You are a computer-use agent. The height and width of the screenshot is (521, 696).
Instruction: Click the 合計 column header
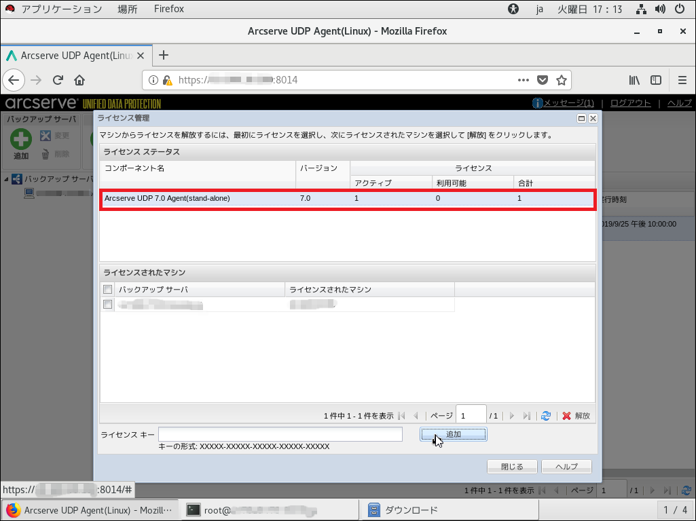[554, 182]
